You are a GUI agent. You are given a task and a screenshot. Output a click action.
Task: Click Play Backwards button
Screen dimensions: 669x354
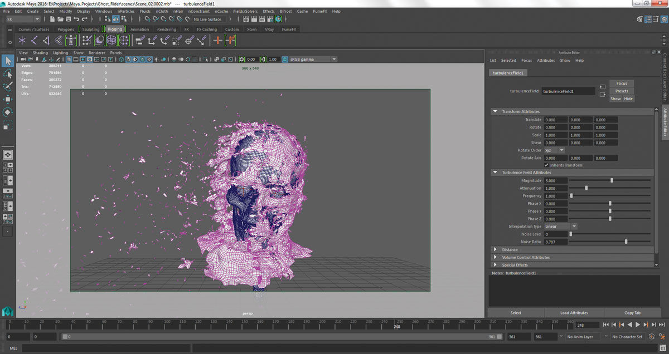629,324
